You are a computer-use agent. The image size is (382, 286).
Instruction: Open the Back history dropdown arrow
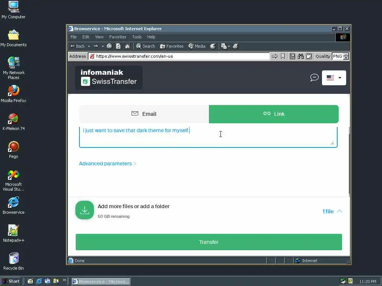coord(89,46)
